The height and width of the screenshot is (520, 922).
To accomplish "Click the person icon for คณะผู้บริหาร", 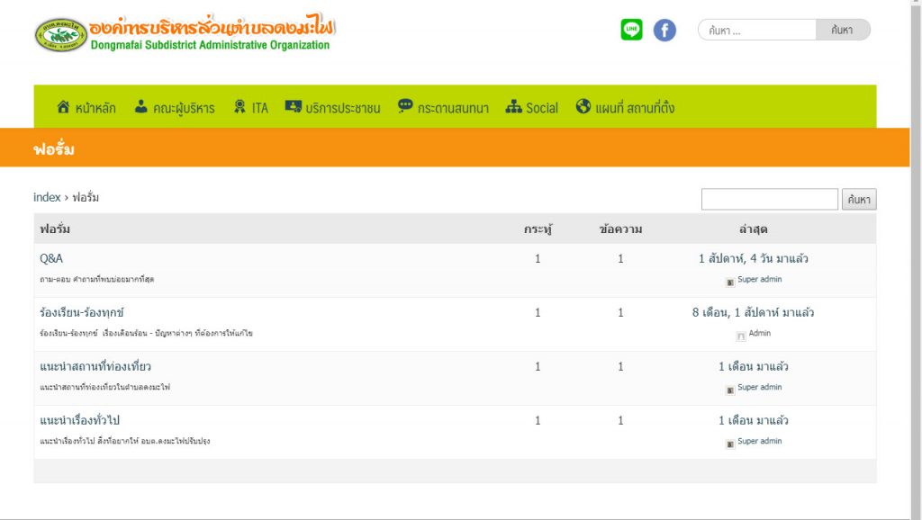I will [x=141, y=107].
